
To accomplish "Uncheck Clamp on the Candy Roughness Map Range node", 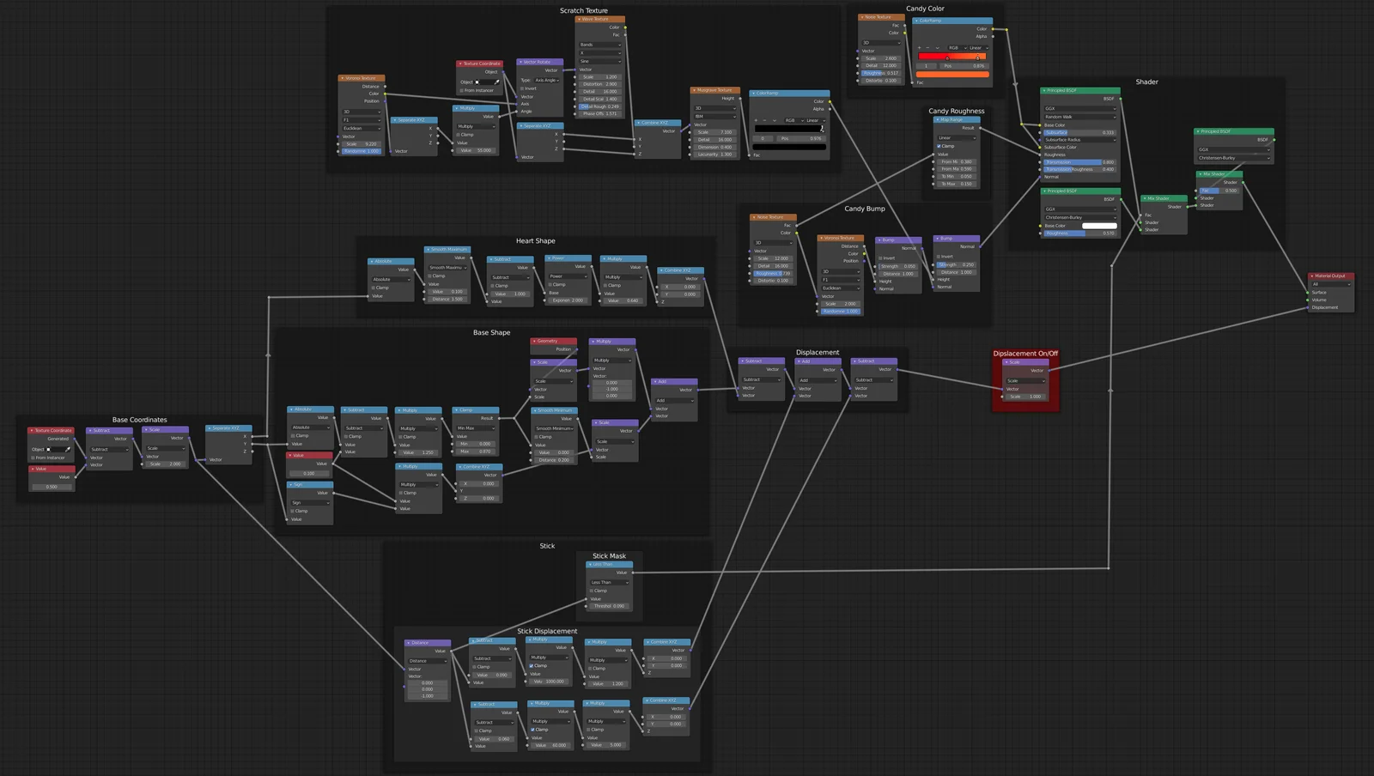I will point(939,146).
